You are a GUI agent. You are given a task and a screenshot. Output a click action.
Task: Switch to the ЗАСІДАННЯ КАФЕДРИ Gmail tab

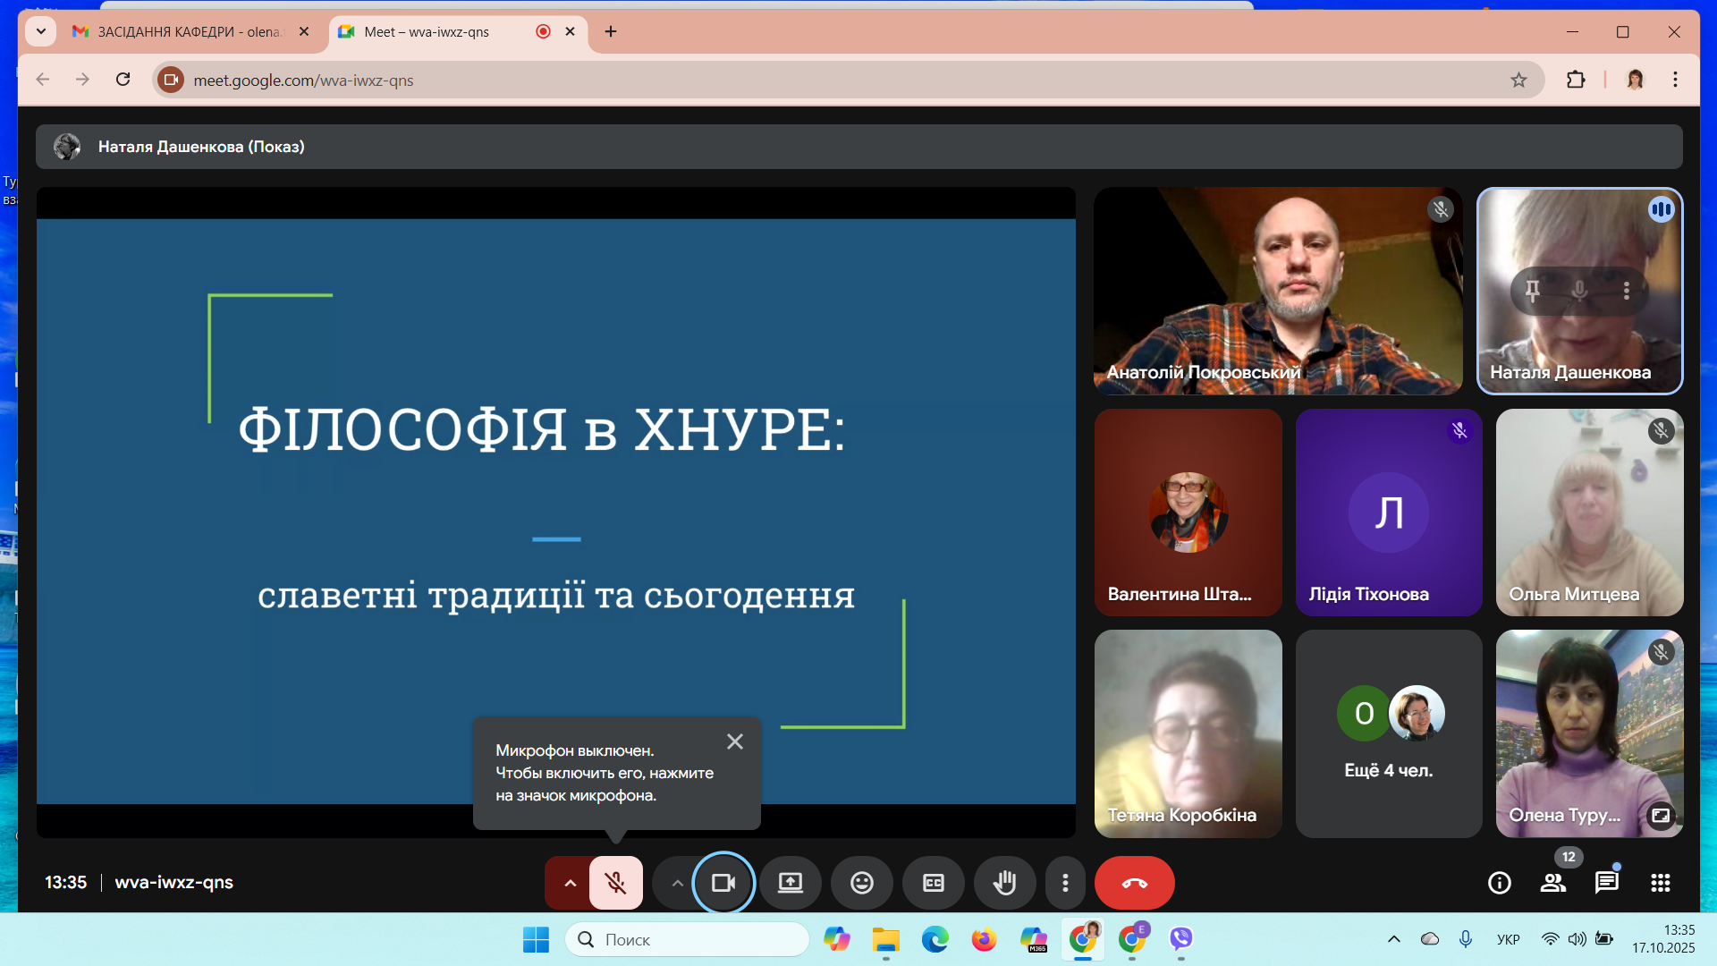click(x=188, y=31)
